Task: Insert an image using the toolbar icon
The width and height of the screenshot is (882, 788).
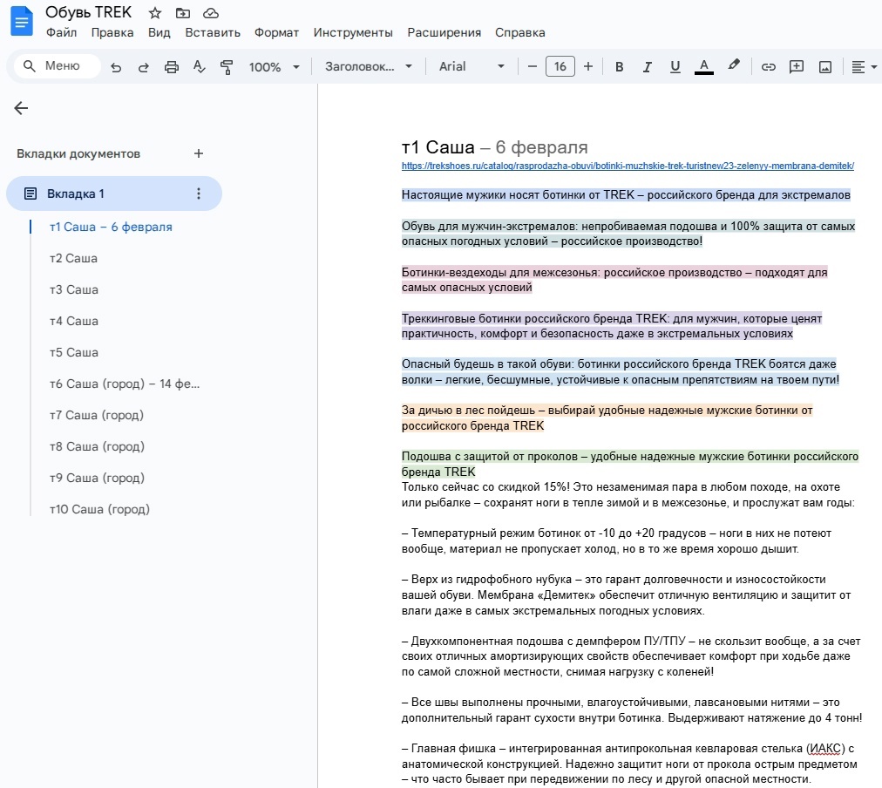Action: pos(825,67)
